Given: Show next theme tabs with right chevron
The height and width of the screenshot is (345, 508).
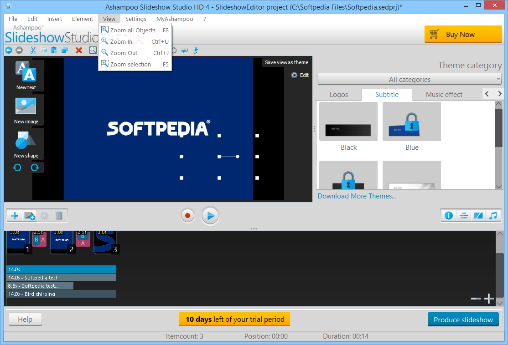Looking at the screenshot, I should click(499, 94).
